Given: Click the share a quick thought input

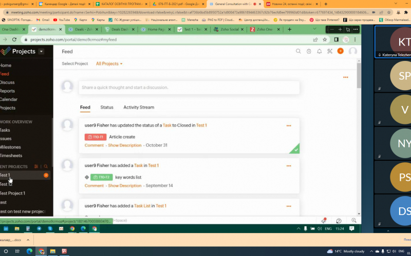Looking at the screenshot, I should point(189,88).
